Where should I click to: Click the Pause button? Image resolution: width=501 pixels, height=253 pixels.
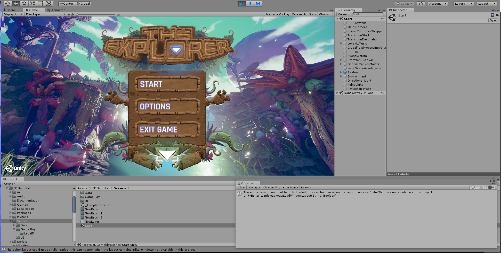250,4
